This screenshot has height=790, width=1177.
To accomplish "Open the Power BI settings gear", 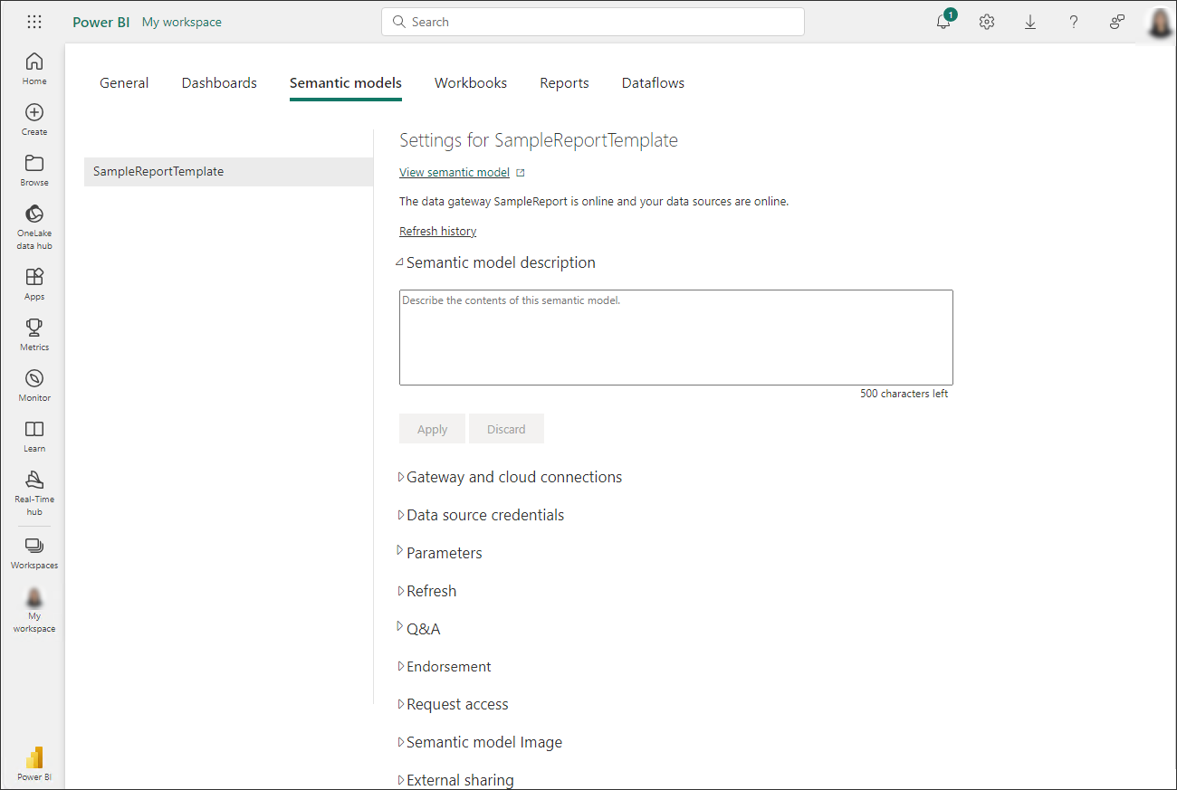I will coord(986,22).
